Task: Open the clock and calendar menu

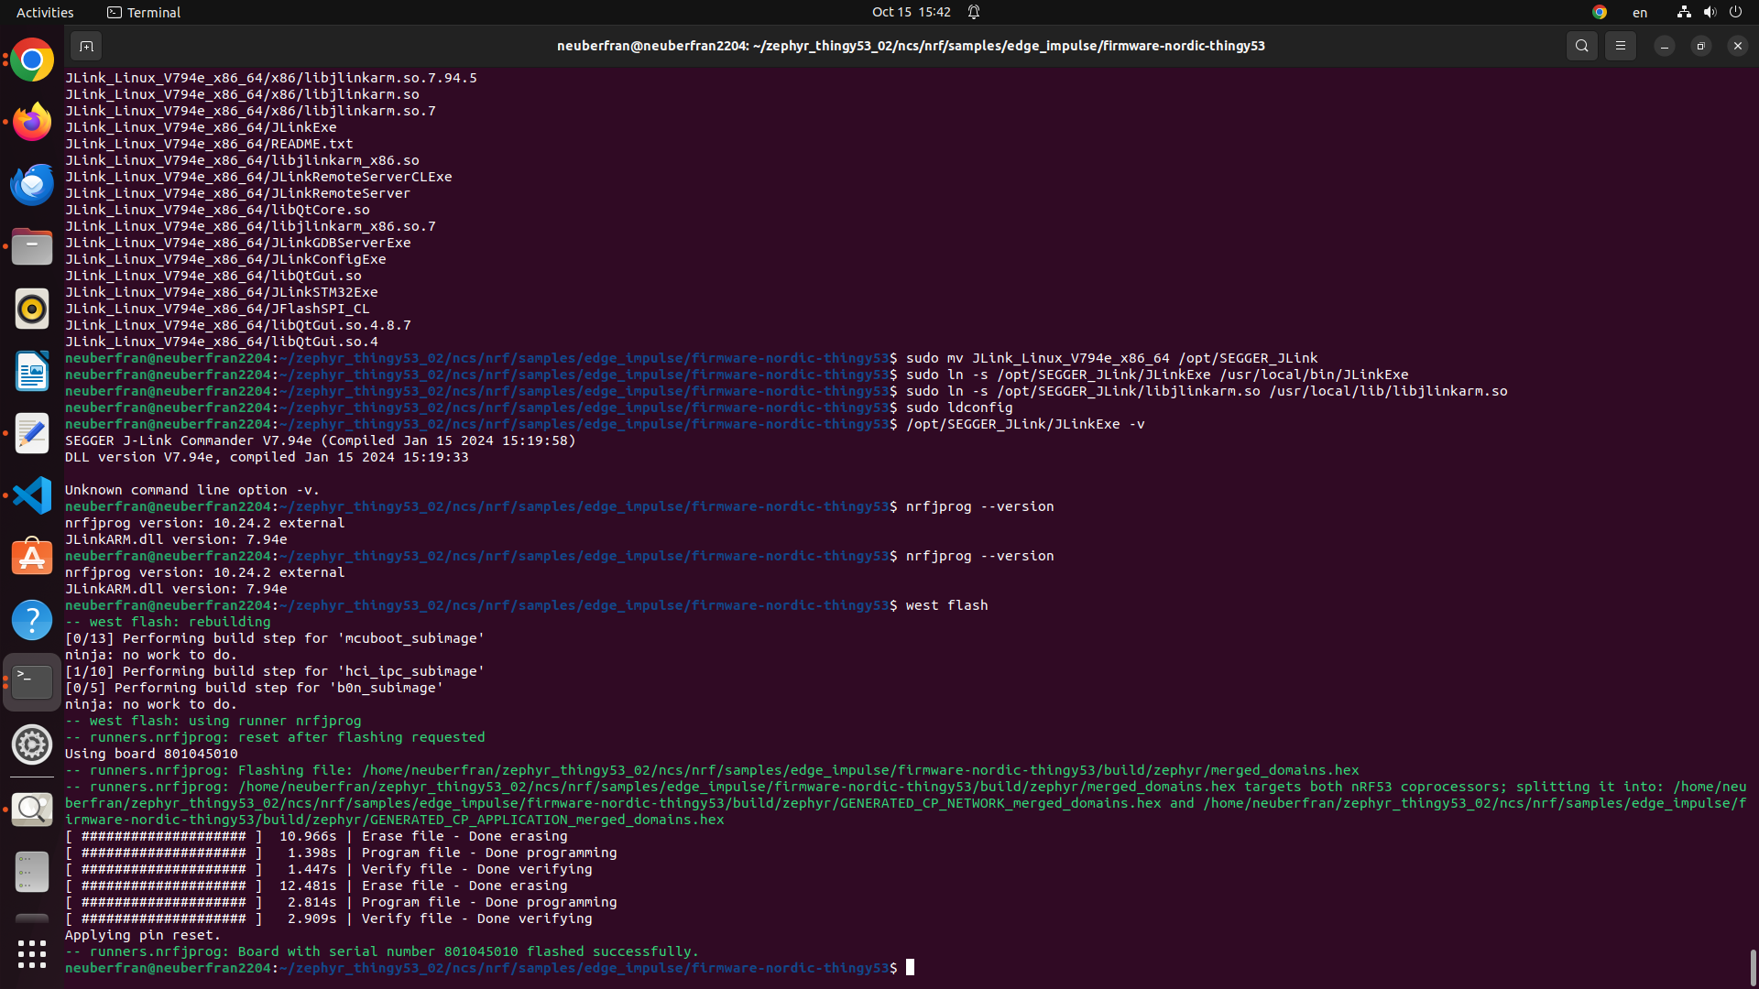Action: pos(911,12)
